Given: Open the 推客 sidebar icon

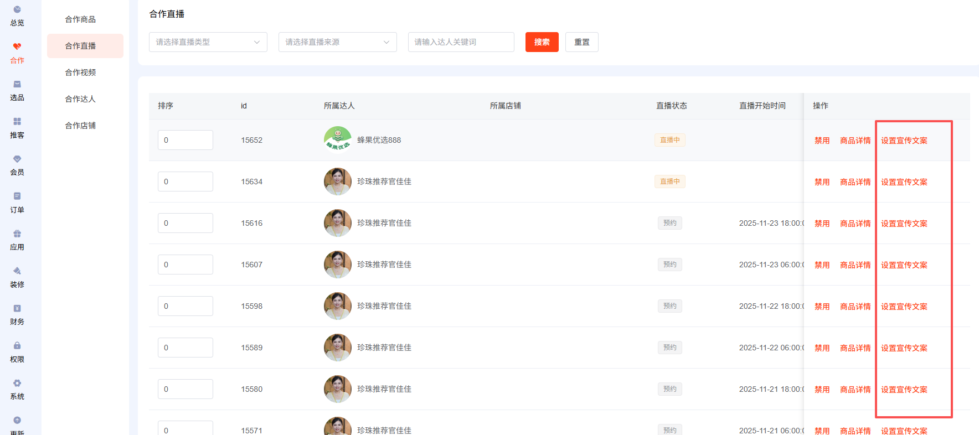Looking at the screenshot, I should [x=17, y=122].
